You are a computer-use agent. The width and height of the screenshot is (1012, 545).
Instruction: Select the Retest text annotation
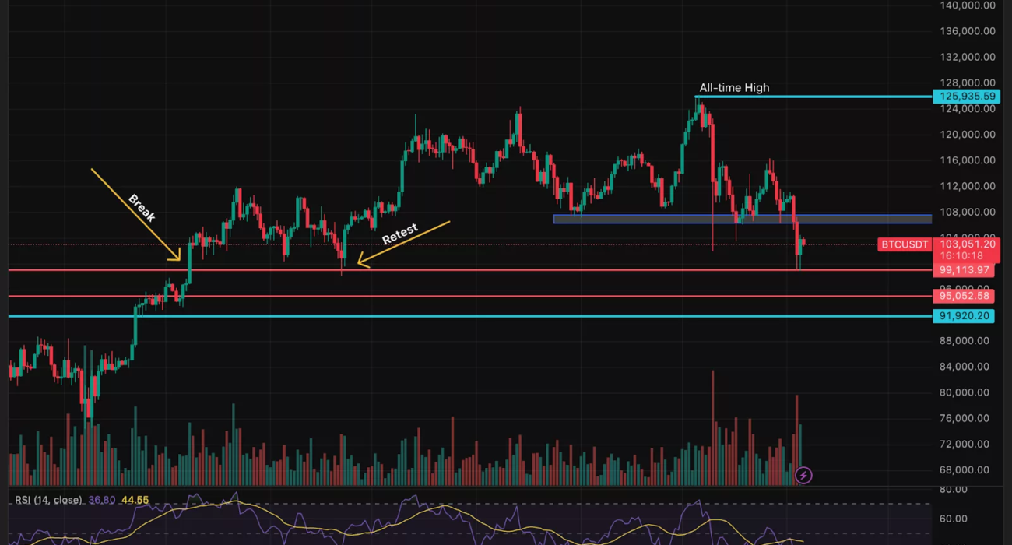point(399,234)
